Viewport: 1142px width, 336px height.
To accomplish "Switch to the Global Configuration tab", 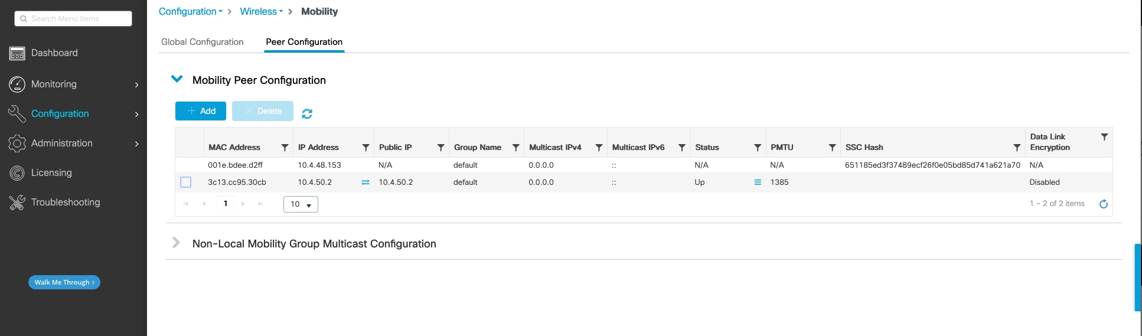I will pos(202,42).
